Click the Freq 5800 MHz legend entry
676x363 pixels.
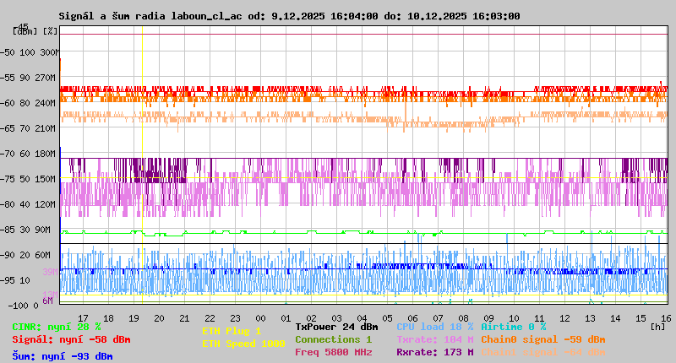click(x=333, y=352)
